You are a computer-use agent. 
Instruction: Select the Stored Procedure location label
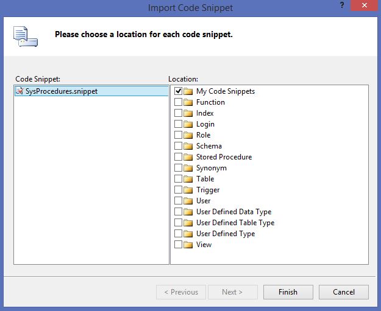click(x=224, y=157)
